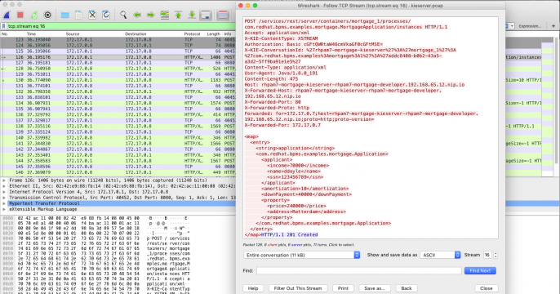Click Save as... button

(374, 288)
